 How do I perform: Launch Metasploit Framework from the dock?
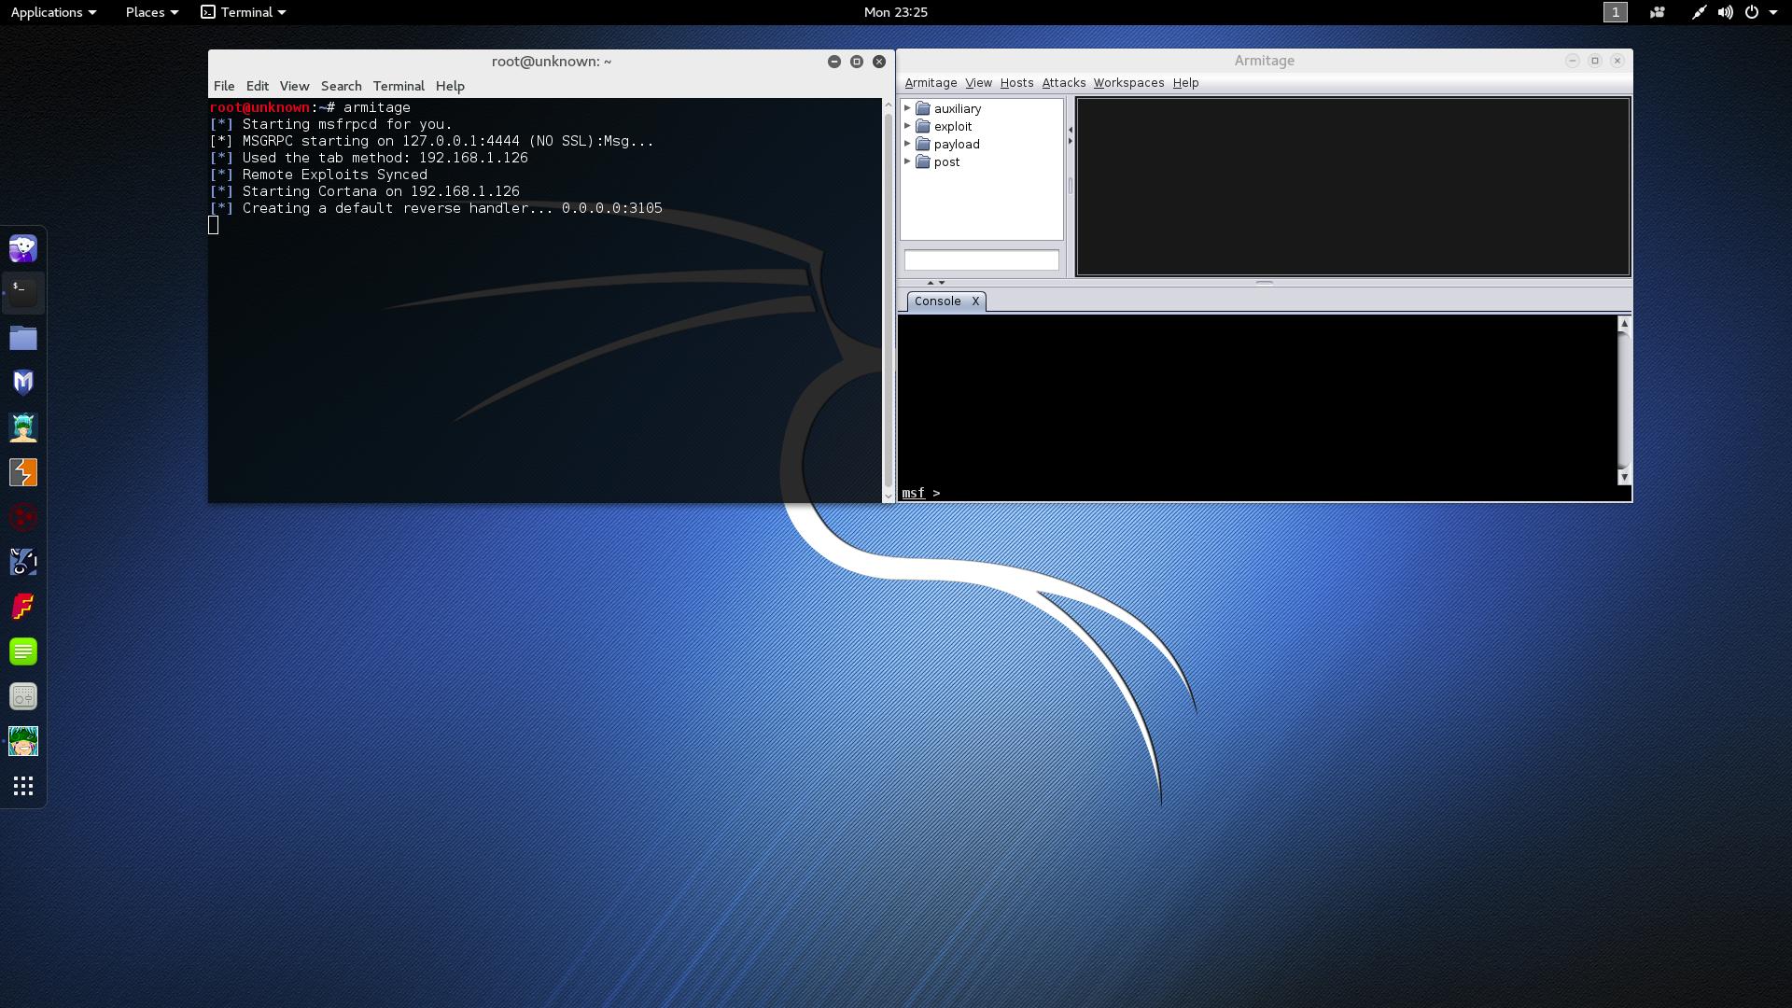[23, 383]
